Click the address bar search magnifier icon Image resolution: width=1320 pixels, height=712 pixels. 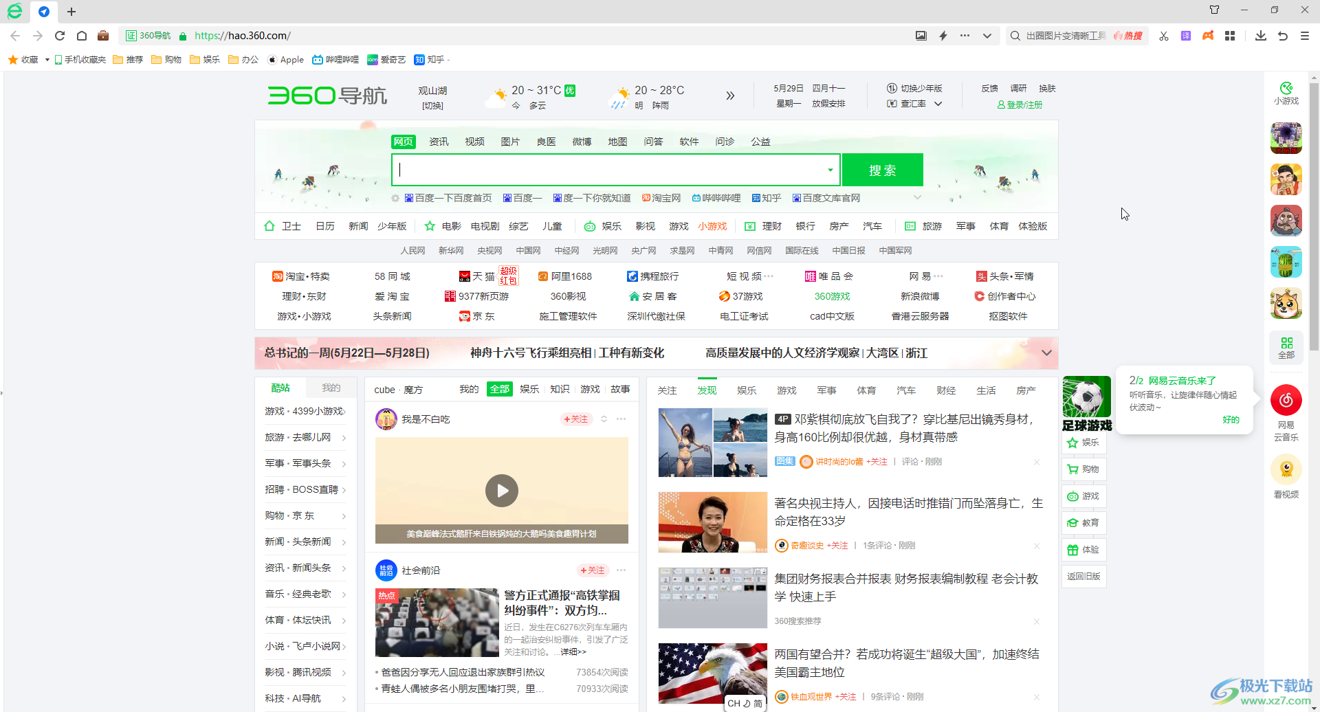[1015, 36]
